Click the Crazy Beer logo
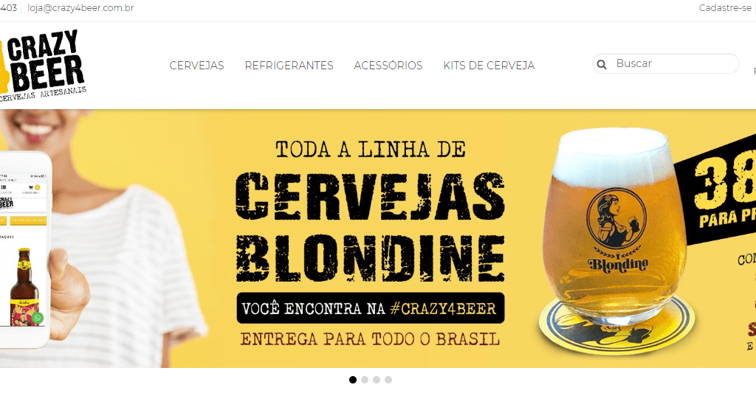 coord(42,65)
